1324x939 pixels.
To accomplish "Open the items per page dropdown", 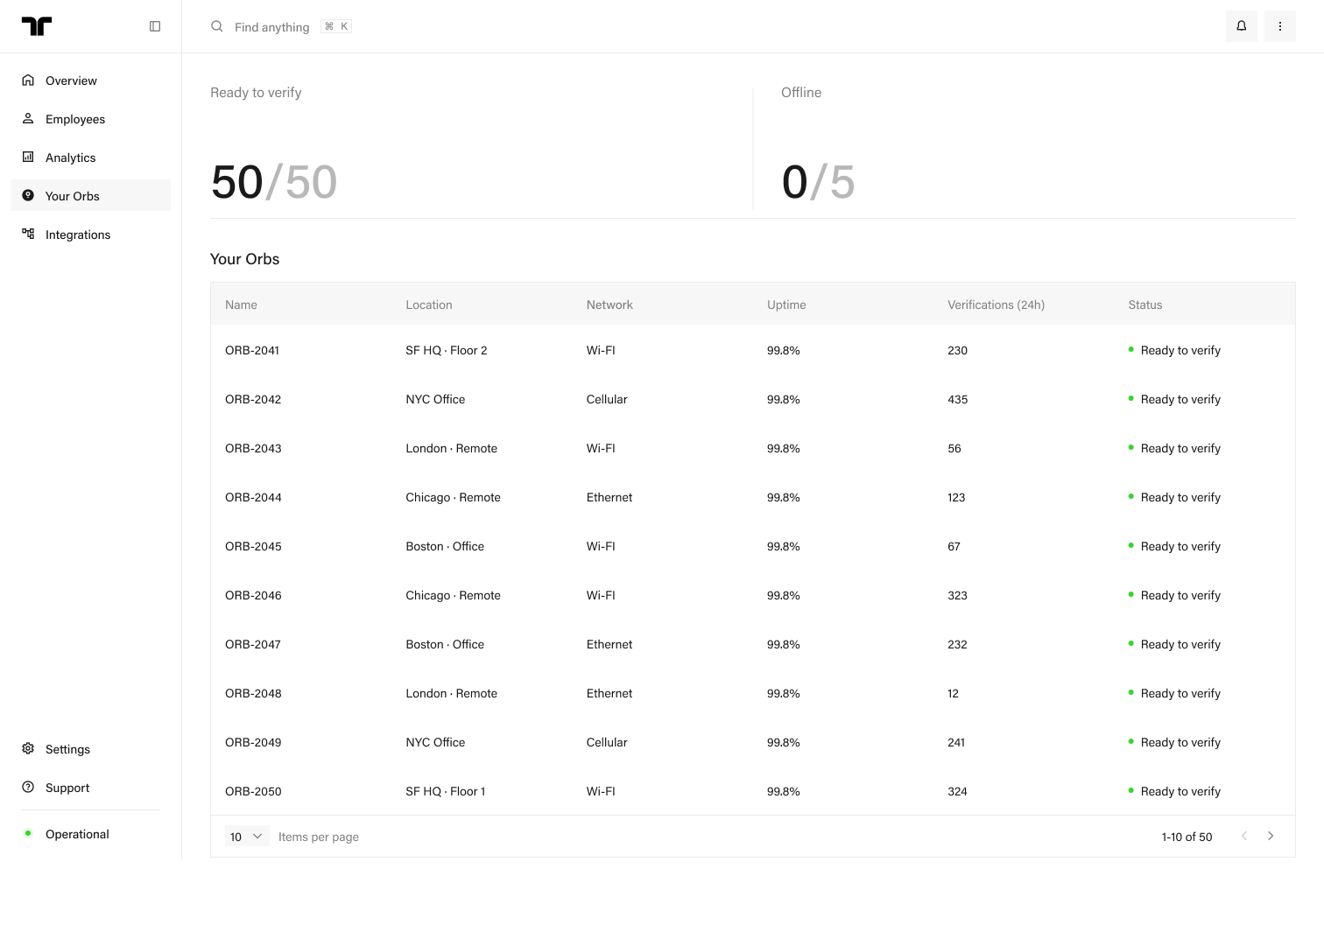I will pos(247,837).
